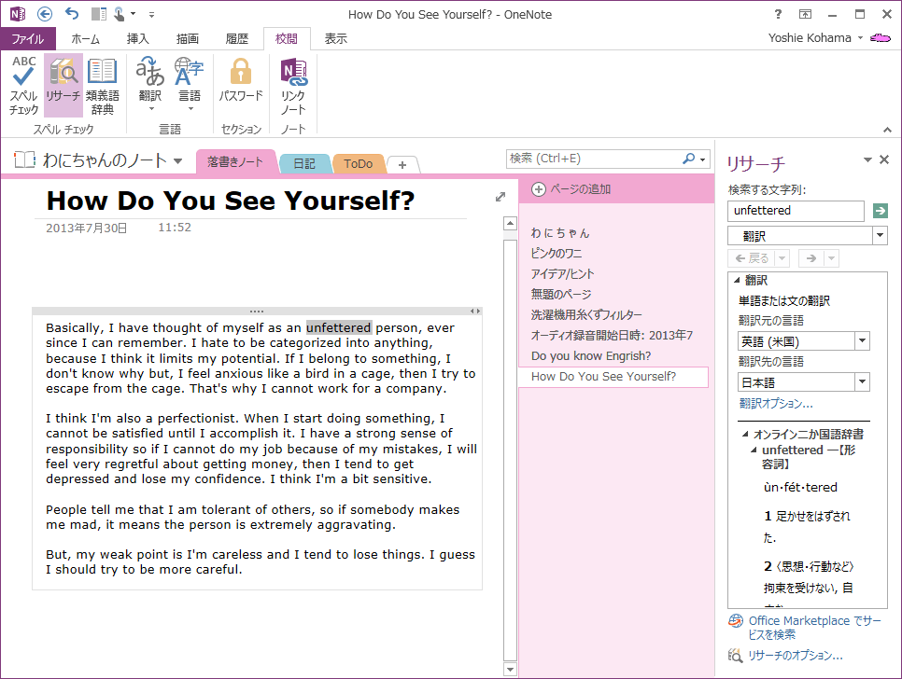This screenshot has width=902, height=679.
Task: Open the 言語 language menu
Action: point(190,85)
